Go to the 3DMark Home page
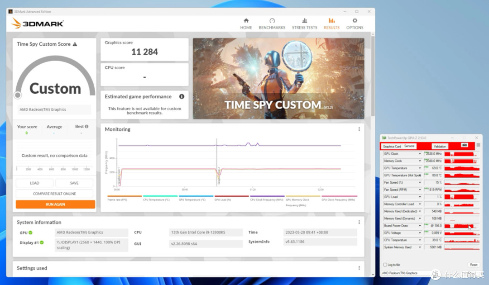The width and height of the screenshot is (489, 285). click(x=246, y=24)
